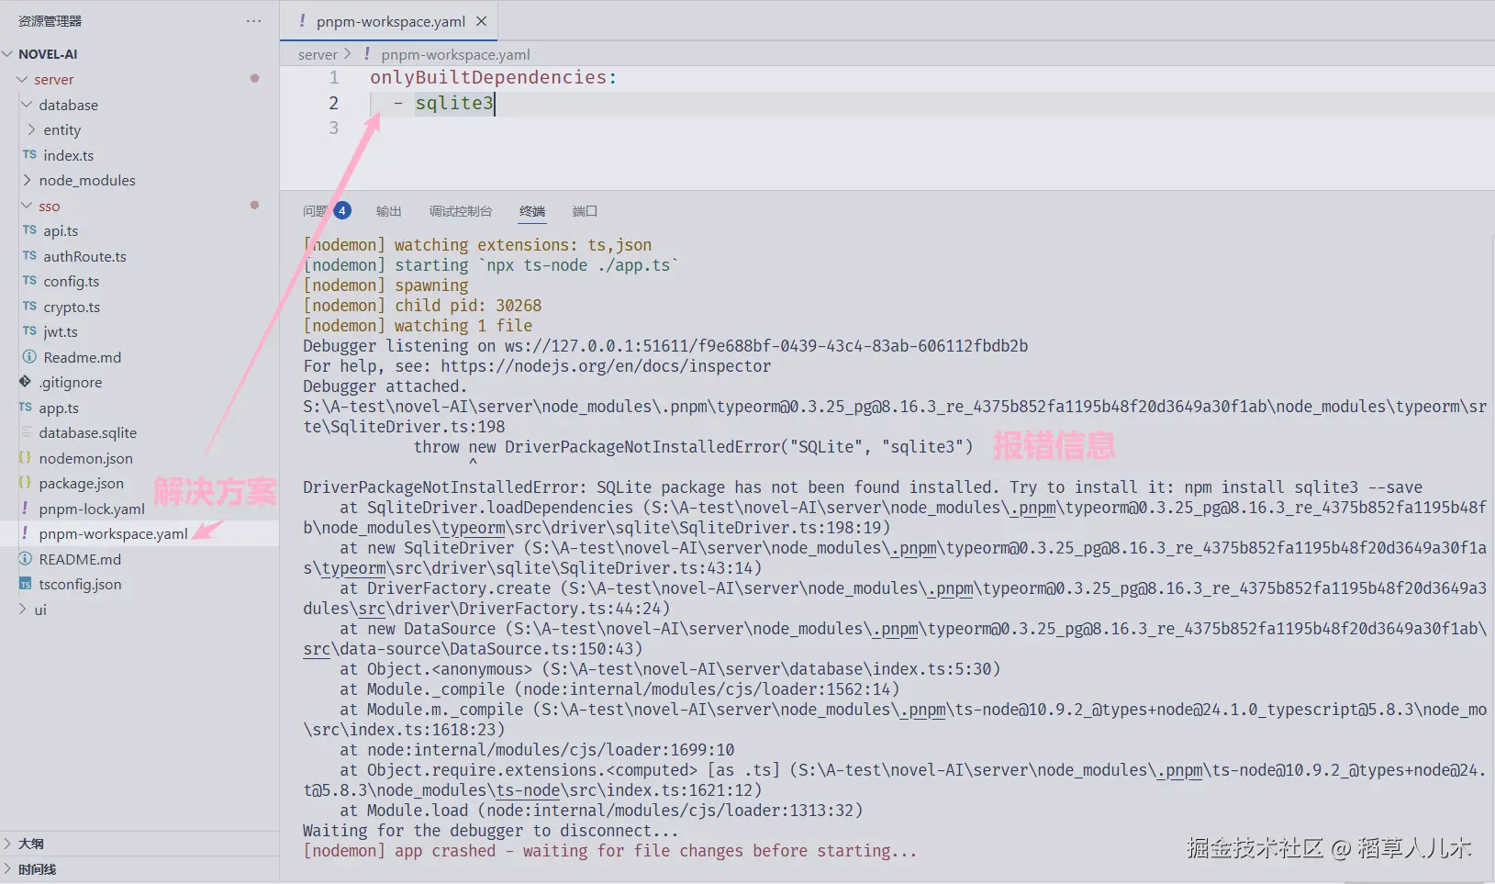Screen dimensions: 1495x884
Task: Click the info icon beside Readme.md
Action: 29,357
